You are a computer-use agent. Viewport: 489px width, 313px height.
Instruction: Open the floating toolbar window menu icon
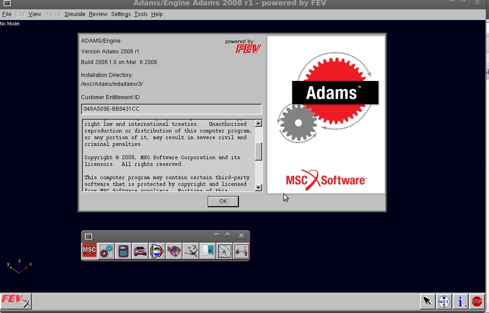pos(88,237)
